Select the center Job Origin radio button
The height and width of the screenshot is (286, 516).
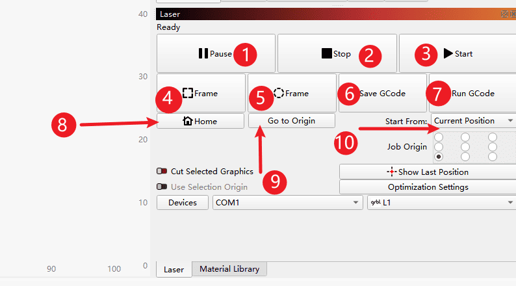click(465, 147)
